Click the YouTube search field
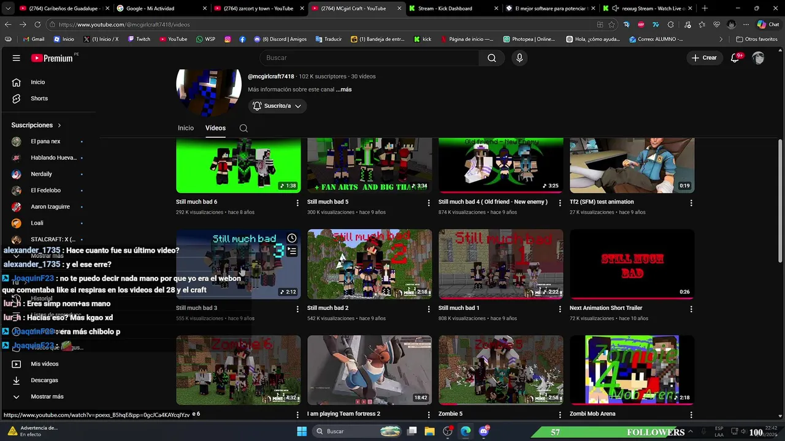 click(369, 58)
